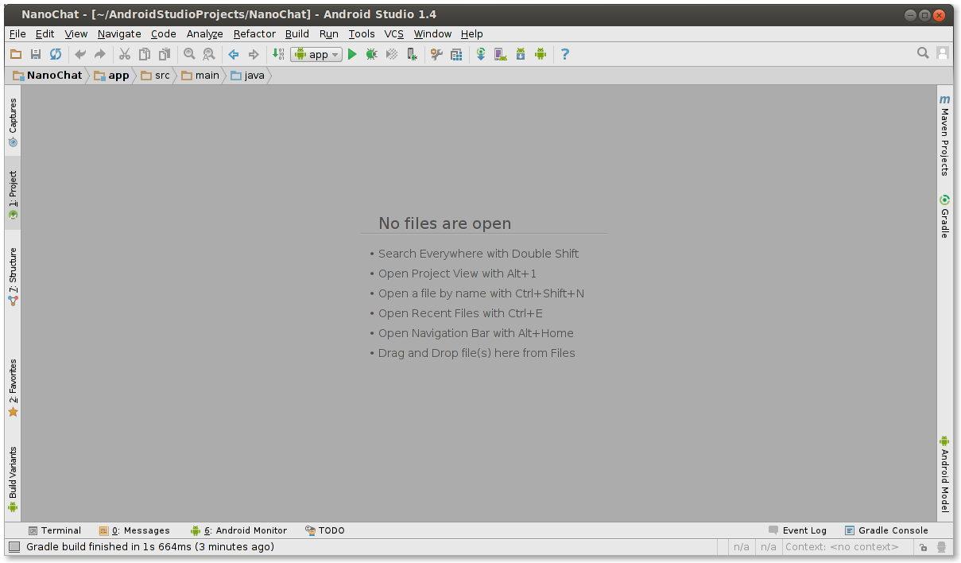Open Project Structure icon
Viewport: 961px width, 563px height.
[456, 54]
